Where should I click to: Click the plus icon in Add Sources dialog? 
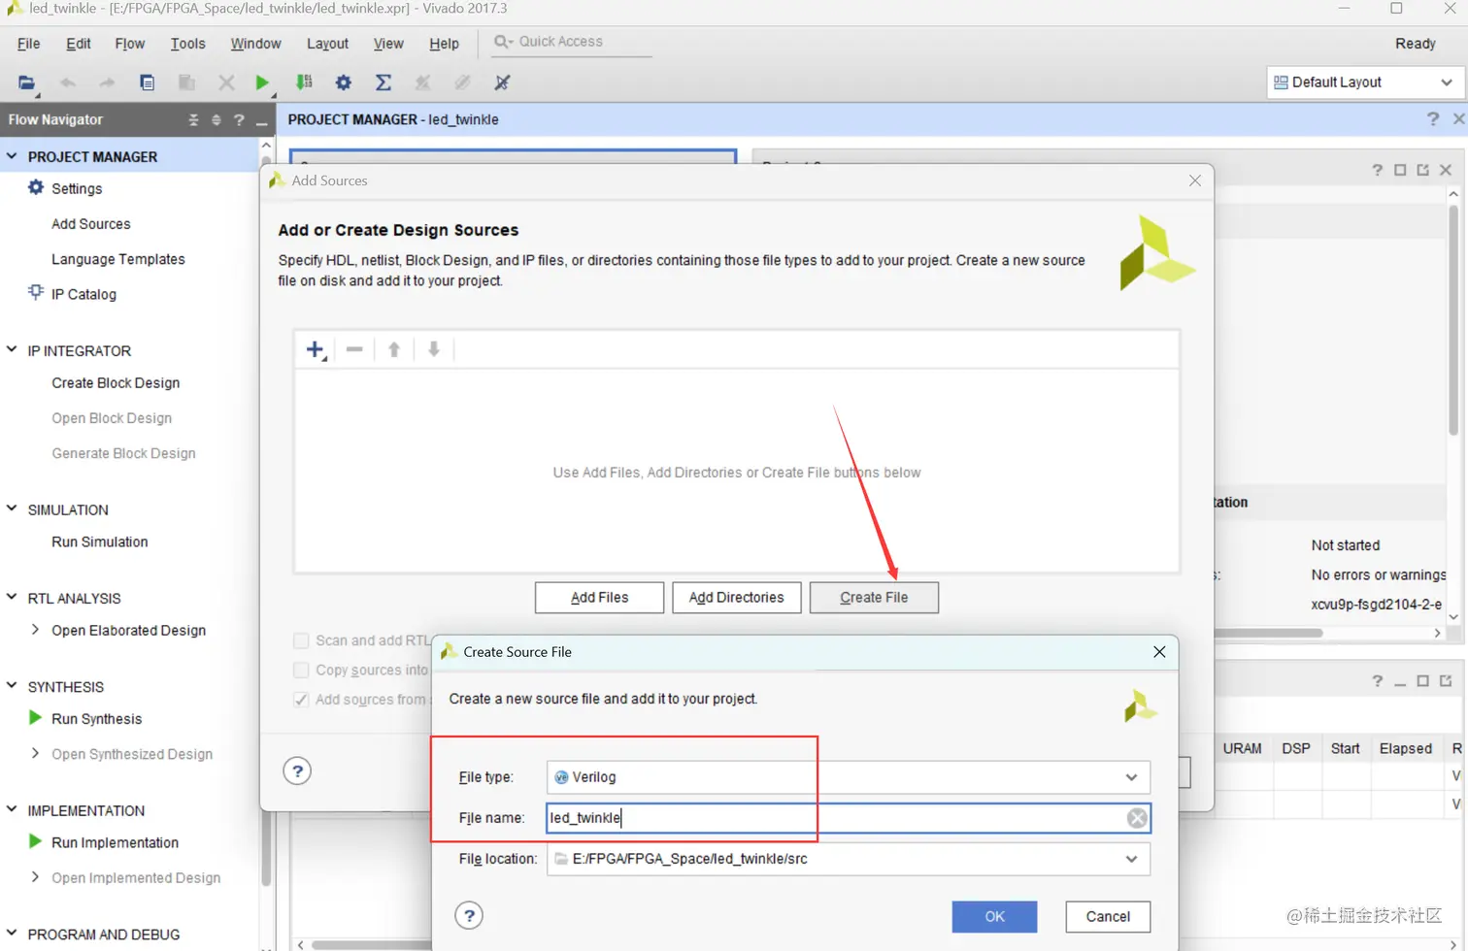click(315, 349)
